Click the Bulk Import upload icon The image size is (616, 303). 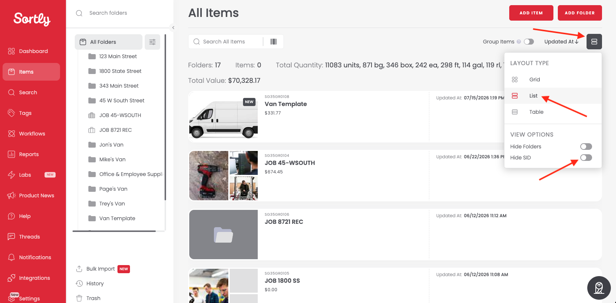pos(79,269)
